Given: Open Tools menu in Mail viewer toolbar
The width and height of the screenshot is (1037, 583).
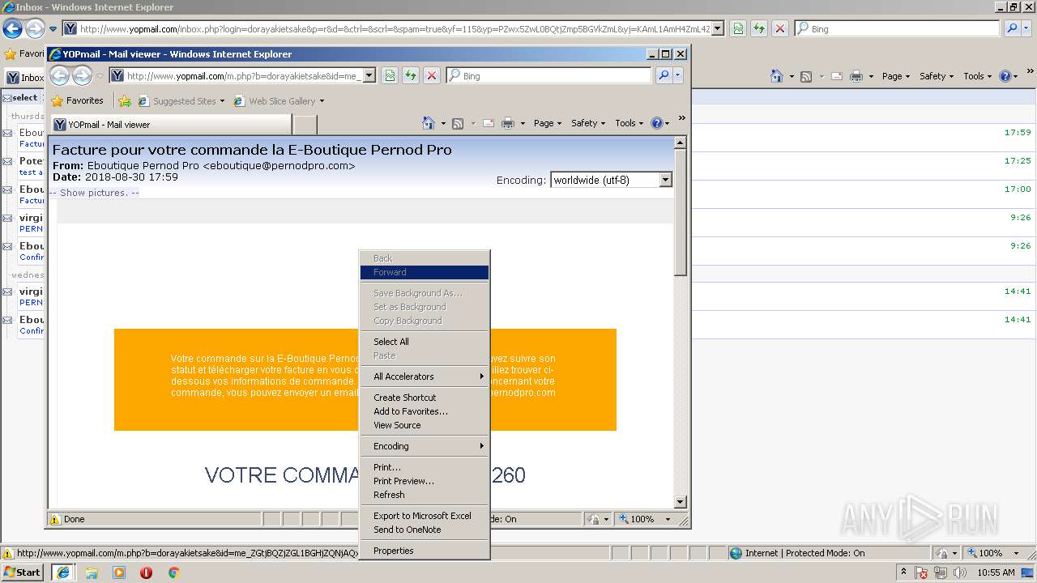Looking at the screenshot, I should click(x=629, y=123).
